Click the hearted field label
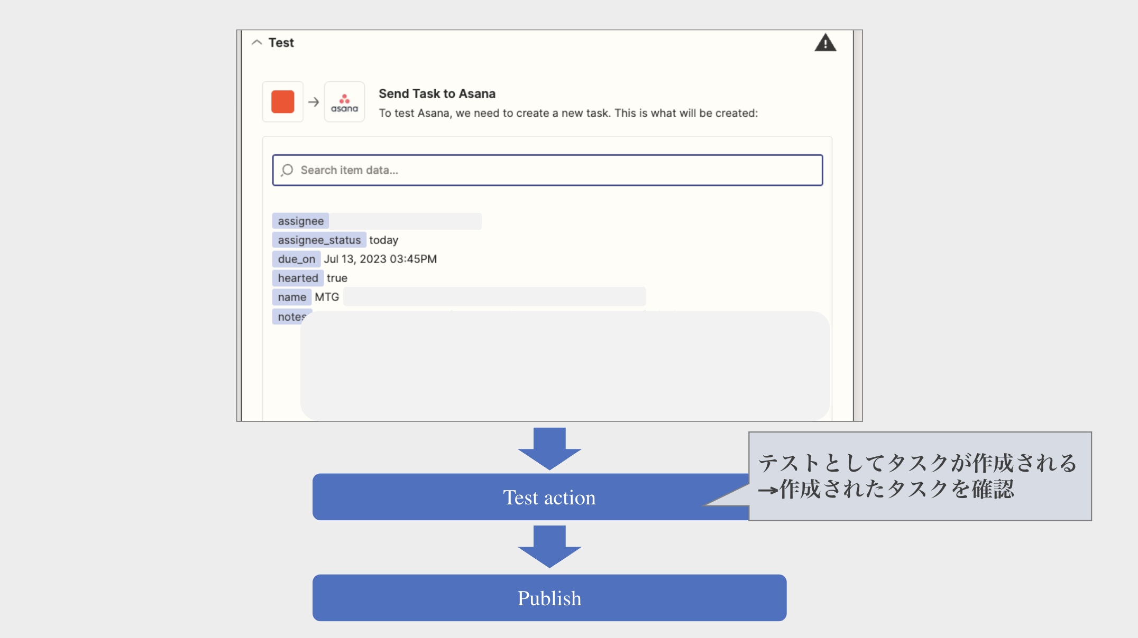Screen dimensions: 1138x638 coord(298,278)
